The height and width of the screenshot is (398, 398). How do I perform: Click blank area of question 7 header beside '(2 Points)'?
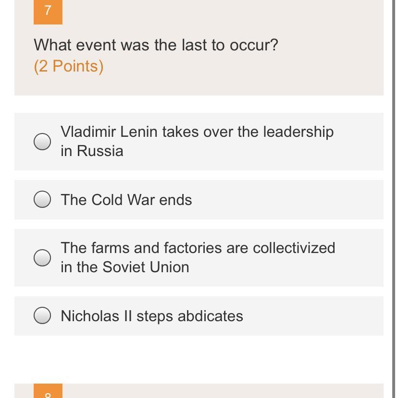pyautogui.click(x=240, y=67)
